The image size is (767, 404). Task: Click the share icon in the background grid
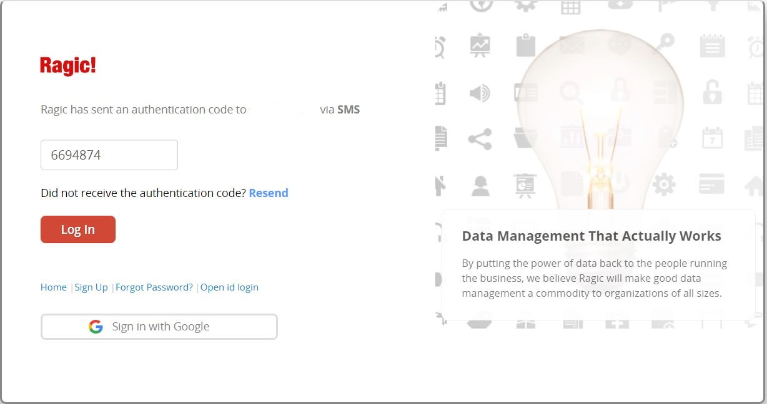480,139
